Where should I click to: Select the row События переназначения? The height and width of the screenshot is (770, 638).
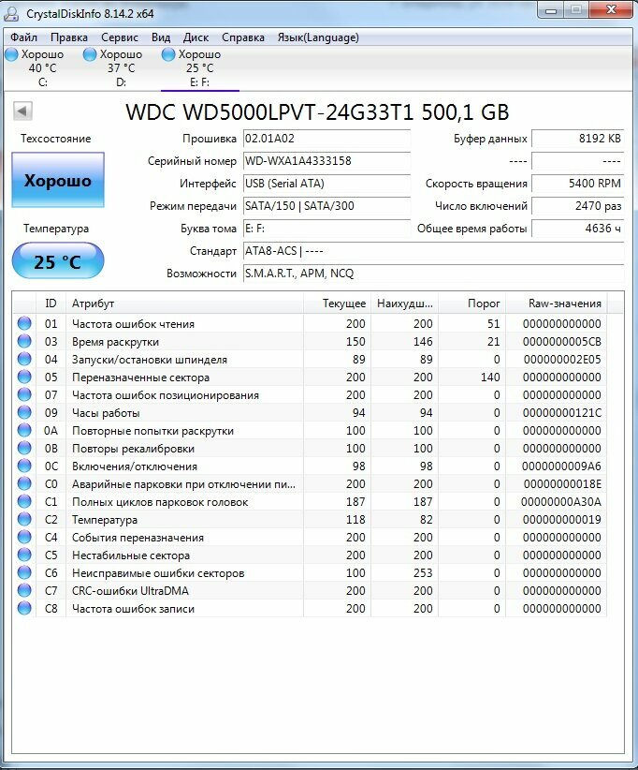(310, 538)
